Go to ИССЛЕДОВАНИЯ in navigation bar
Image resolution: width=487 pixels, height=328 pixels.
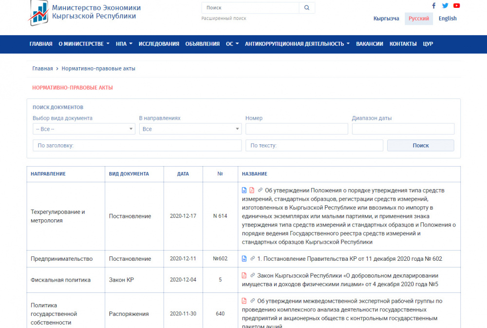pyautogui.click(x=159, y=44)
